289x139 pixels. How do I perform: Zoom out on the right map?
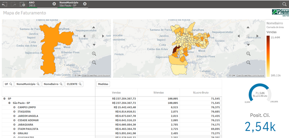pyautogui.click(x=248, y=62)
